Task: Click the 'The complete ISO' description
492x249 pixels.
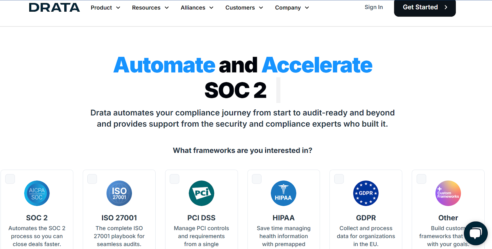Action: coord(119,236)
